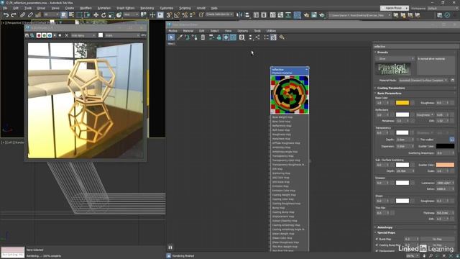The image size is (460, 259).
Task: Open Select by Name list
Action: pyautogui.click(x=71, y=15)
